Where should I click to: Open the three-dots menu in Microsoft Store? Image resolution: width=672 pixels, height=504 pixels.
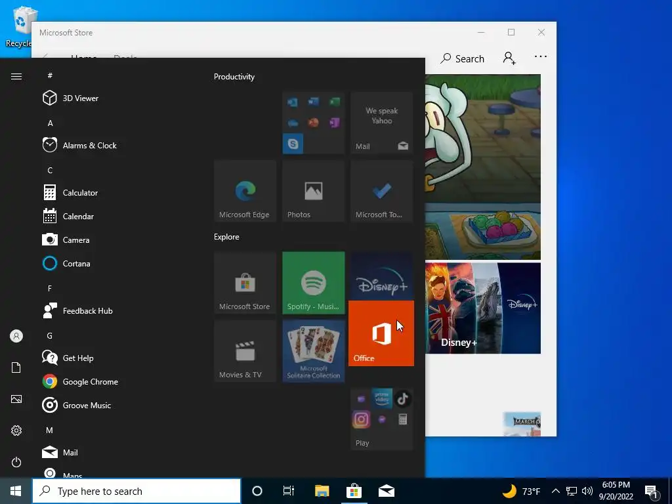coord(541,56)
